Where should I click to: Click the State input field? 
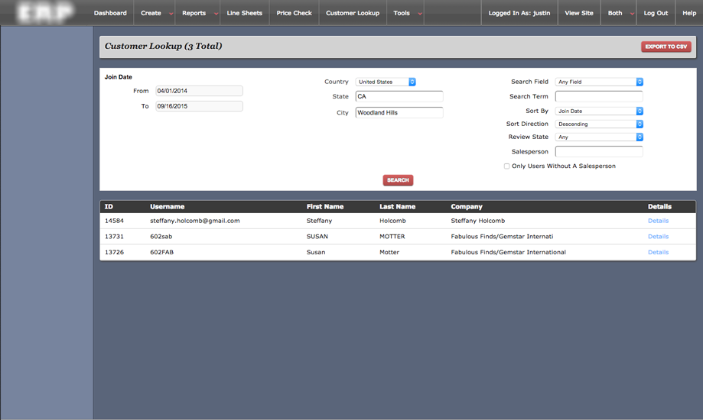[x=399, y=96]
